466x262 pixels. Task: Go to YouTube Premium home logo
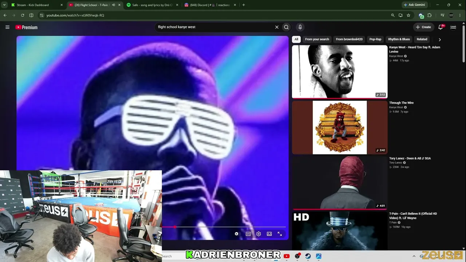click(26, 27)
